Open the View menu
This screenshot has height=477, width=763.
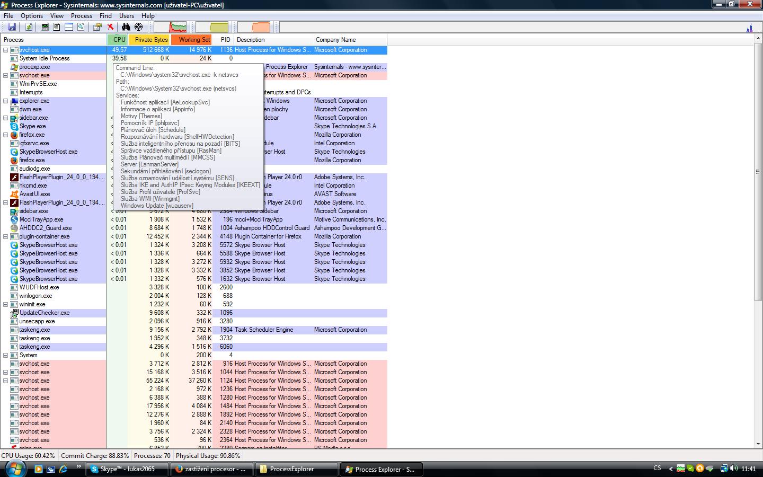coord(57,16)
